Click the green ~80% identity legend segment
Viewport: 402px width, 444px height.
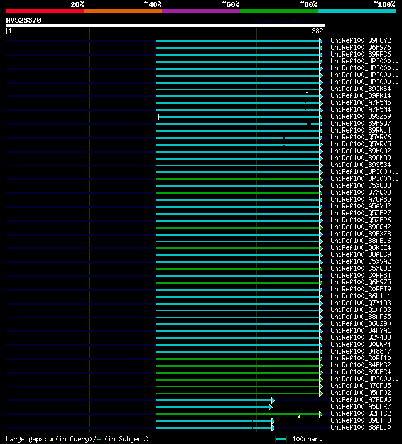click(279, 11)
